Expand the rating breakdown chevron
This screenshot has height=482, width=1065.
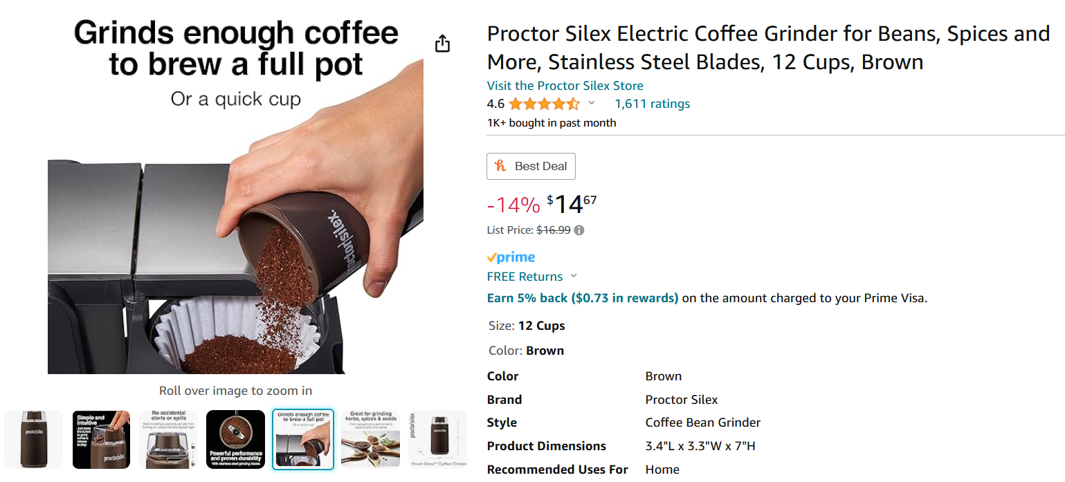tap(592, 104)
